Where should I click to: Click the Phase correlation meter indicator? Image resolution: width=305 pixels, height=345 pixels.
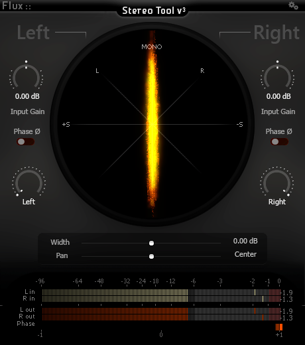click(x=279, y=327)
